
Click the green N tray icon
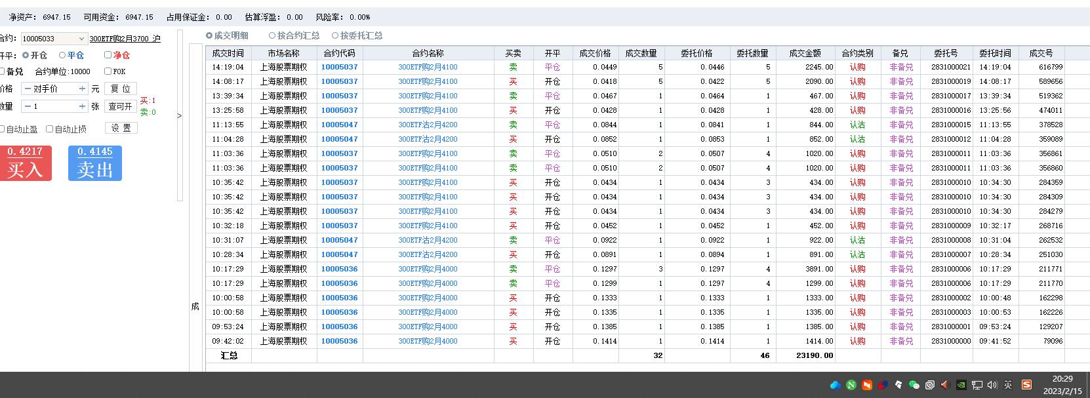click(x=851, y=385)
